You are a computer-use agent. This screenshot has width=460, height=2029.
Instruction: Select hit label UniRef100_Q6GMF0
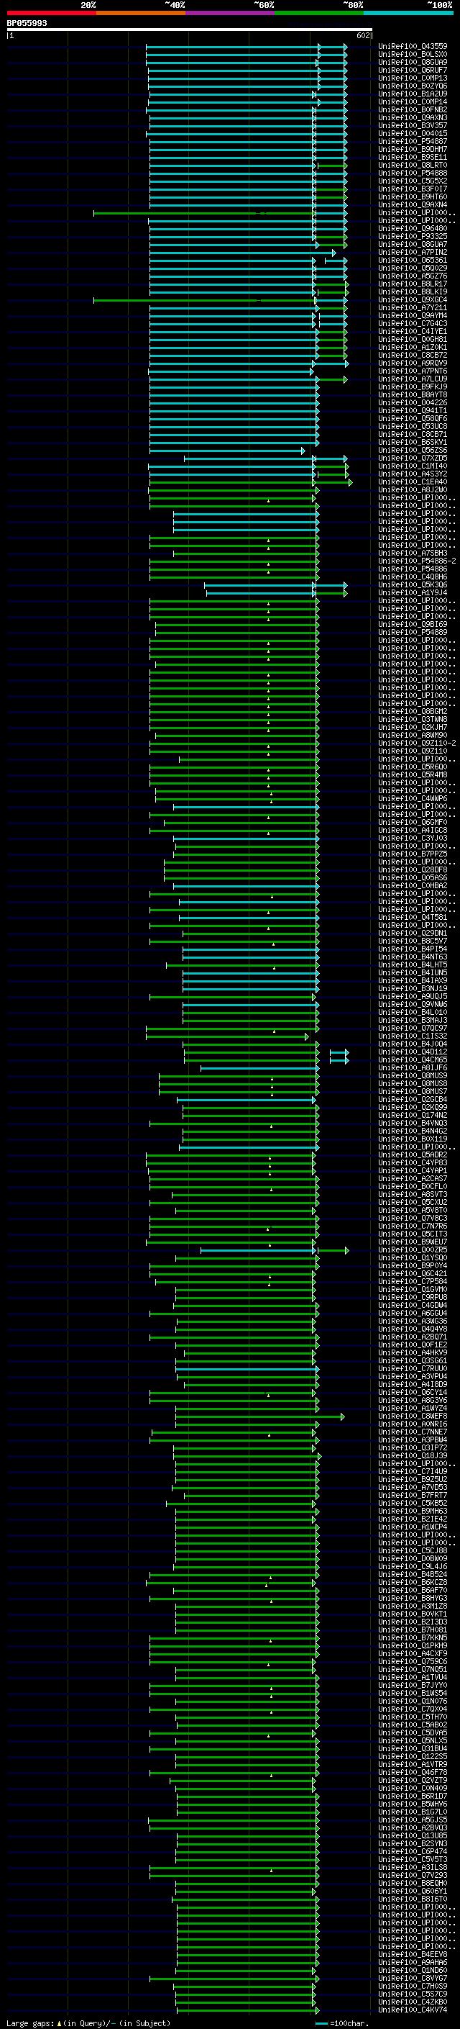pos(413,822)
